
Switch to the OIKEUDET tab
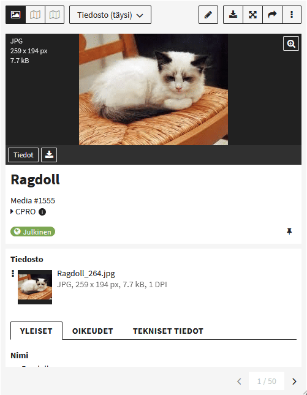(93, 331)
